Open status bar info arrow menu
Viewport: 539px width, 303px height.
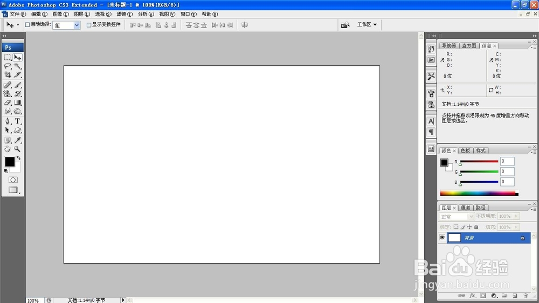pyautogui.click(x=123, y=300)
